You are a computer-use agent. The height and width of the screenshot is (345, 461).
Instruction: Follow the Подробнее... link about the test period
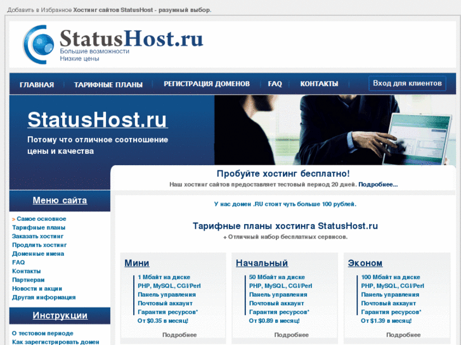click(x=378, y=185)
